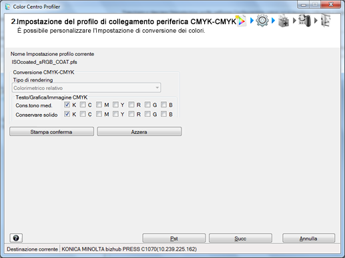The height and width of the screenshot is (258, 345).
Task: Enable G in the Cons.tono med. row
Action: pos(147,105)
